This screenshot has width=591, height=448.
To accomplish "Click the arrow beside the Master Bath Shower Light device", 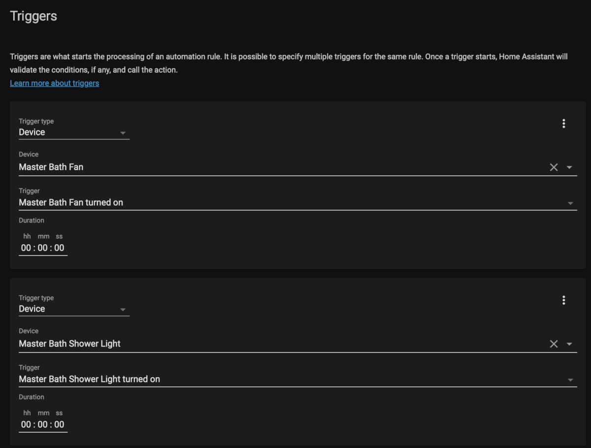I will tap(569, 344).
